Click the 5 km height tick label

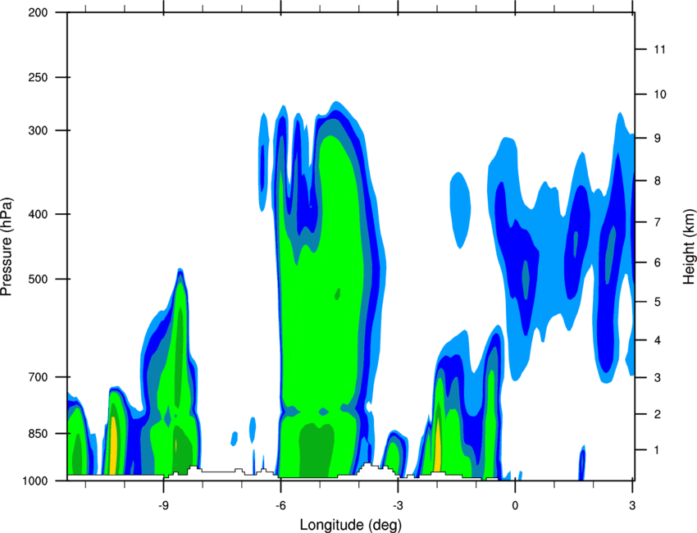(x=658, y=303)
